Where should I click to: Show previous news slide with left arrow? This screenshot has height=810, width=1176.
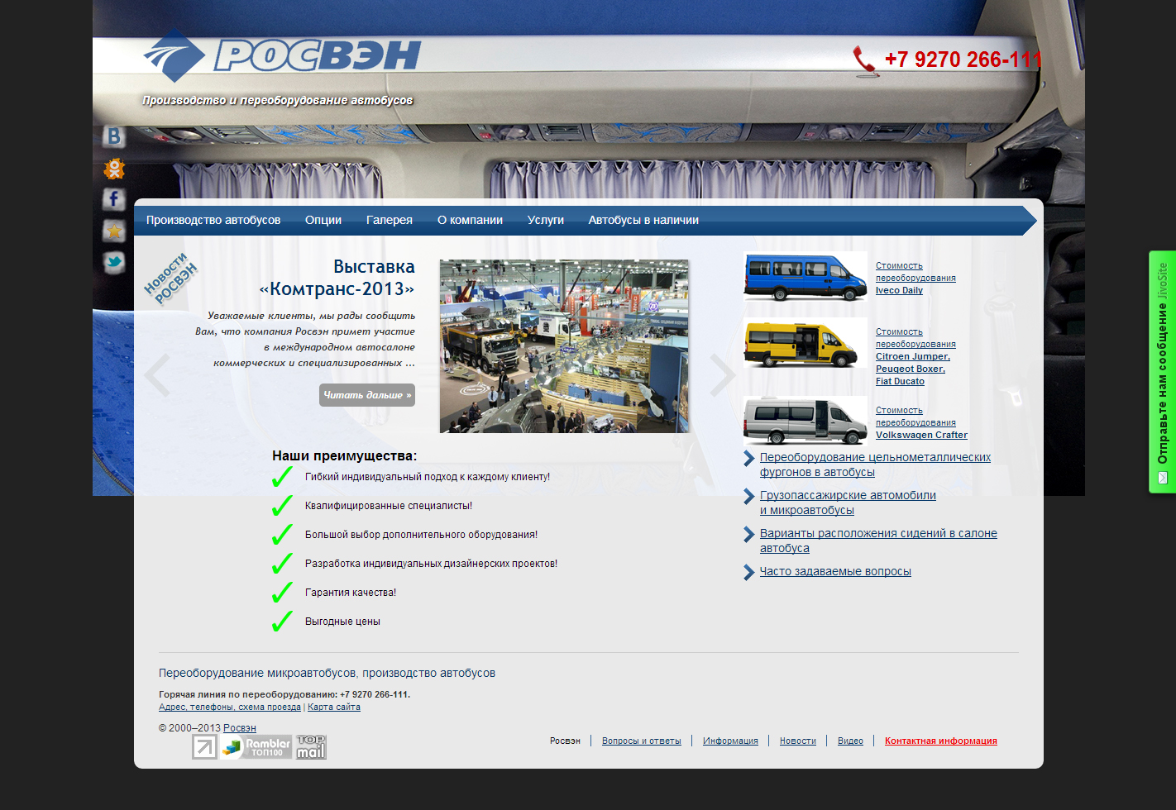[x=156, y=375]
